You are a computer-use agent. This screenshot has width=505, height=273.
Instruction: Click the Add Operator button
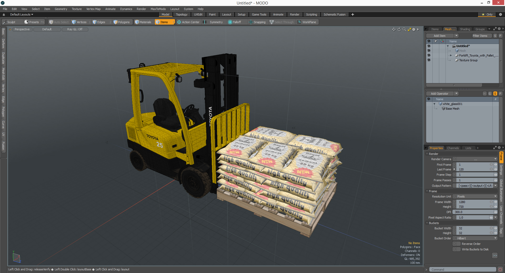point(440,94)
